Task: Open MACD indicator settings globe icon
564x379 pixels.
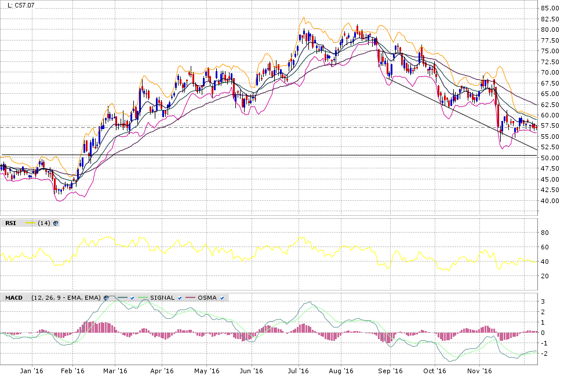Action: tap(106, 297)
